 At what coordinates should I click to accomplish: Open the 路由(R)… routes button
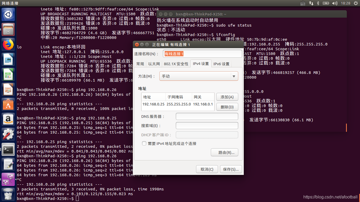click(x=225, y=152)
